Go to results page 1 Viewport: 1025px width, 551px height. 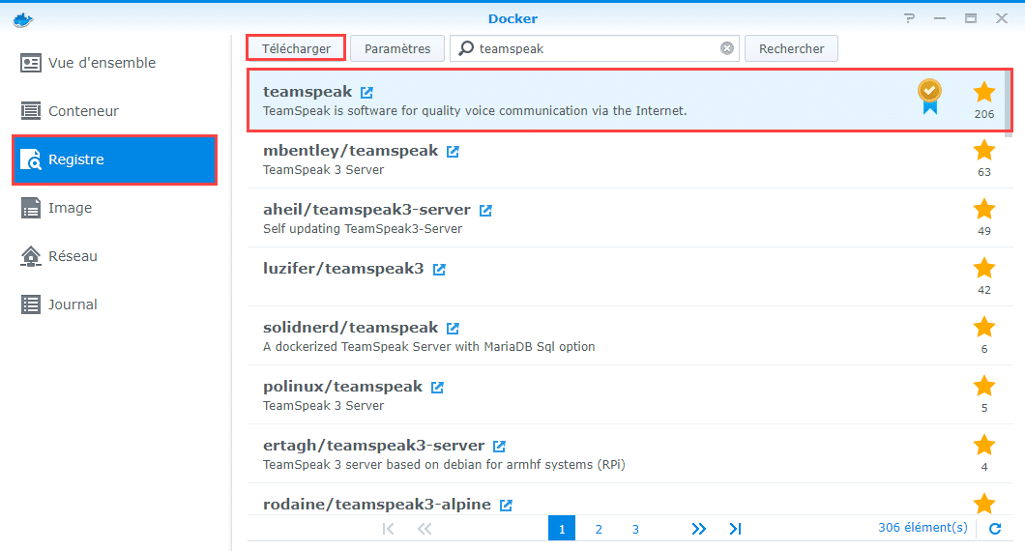click(562, 529)
